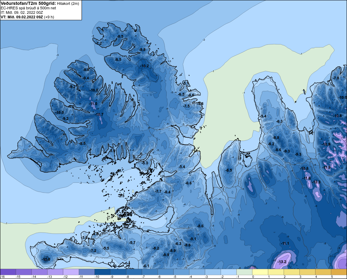Click the -6.5 temperature label
The image size is (347, 279).
tap(181, 94)
